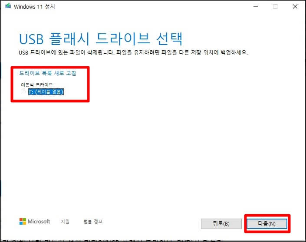Go back with the 뒤로(B) button
This screenshot has width=306, height=242.
click(x=221, y=223)
